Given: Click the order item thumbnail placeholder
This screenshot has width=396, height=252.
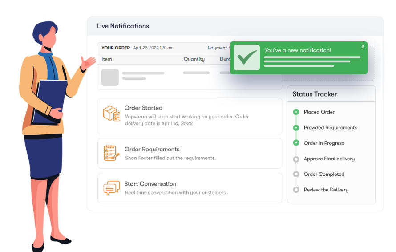Looking at the screenshot, I should (110, 77).
